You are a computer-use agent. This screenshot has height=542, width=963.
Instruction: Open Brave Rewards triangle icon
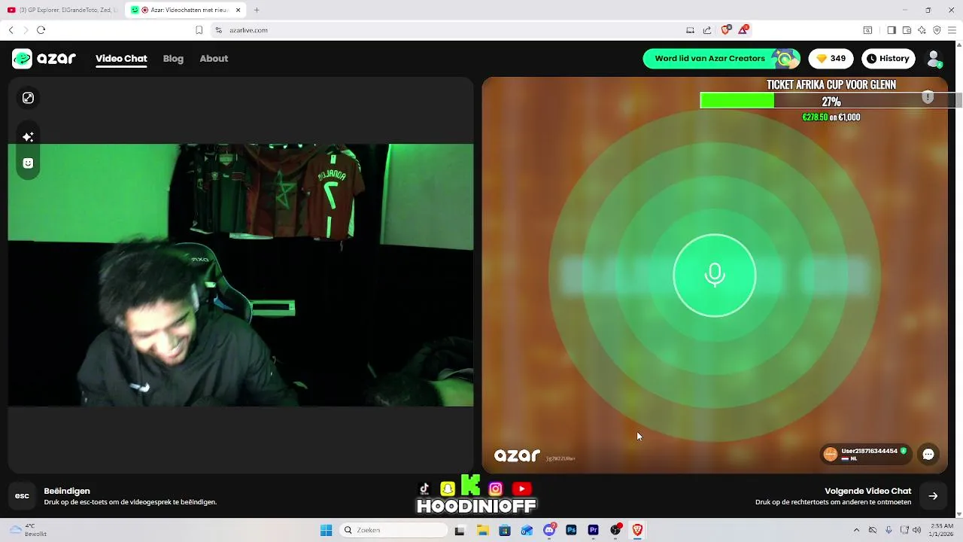point(743,30)
